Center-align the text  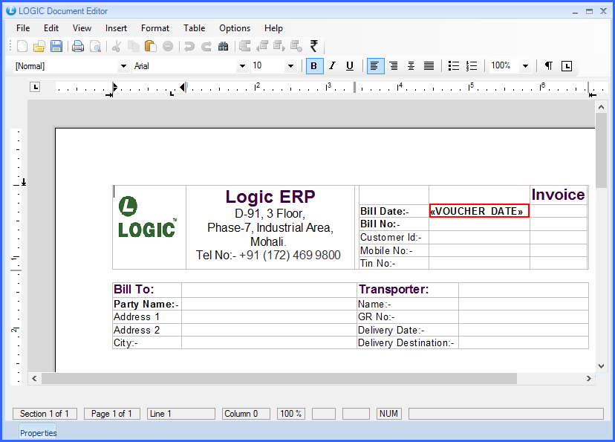tap(411, 66)
